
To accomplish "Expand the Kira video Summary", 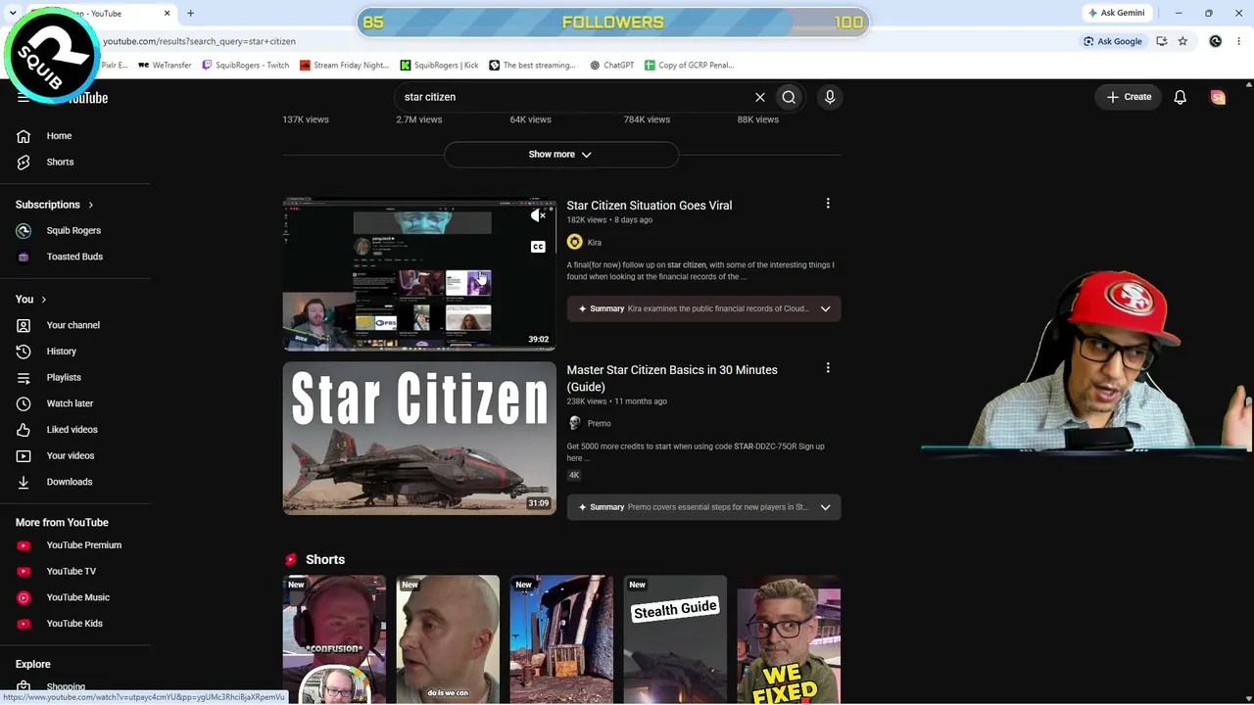I will pyautogui.click(x=703, y=308).
